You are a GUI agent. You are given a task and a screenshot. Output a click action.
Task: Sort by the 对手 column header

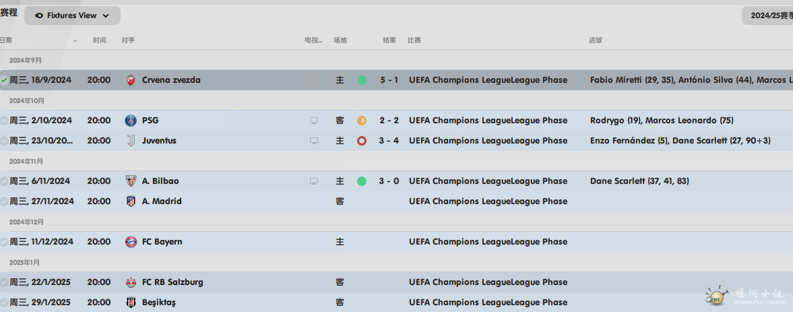(128, 40)
